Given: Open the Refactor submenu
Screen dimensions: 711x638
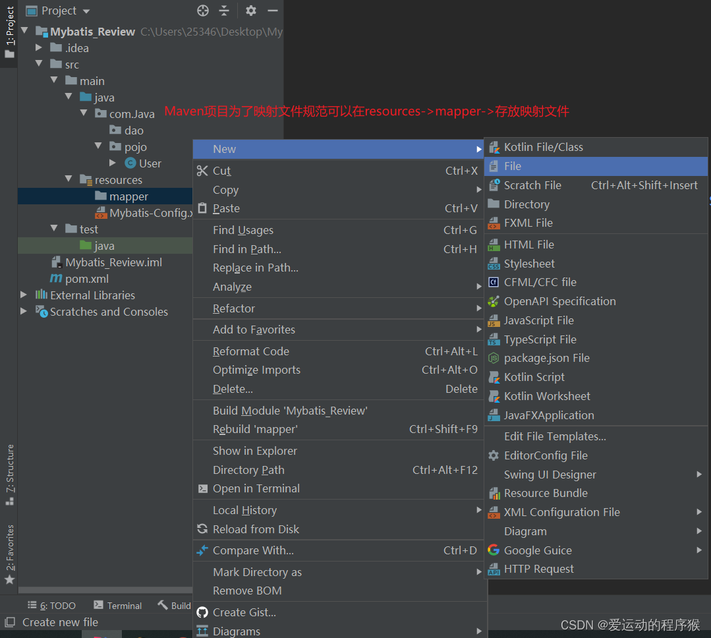Looking at the screenshot, I should coord(339,308).
